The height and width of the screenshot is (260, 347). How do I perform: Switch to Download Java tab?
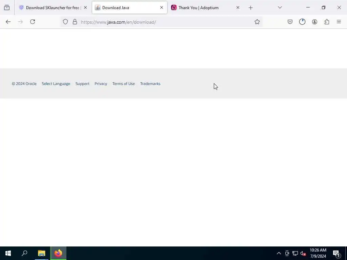129,8
